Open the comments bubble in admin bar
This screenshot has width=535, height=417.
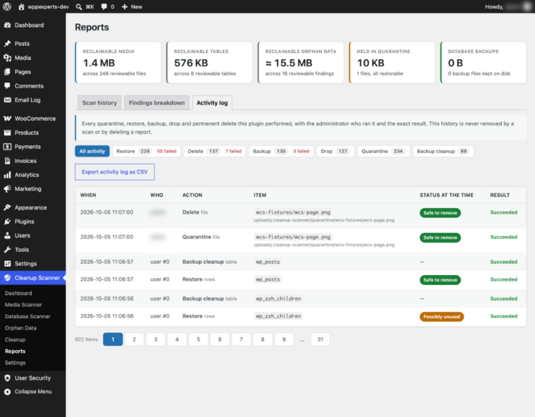pyautogui.click(x=104, y=6)
